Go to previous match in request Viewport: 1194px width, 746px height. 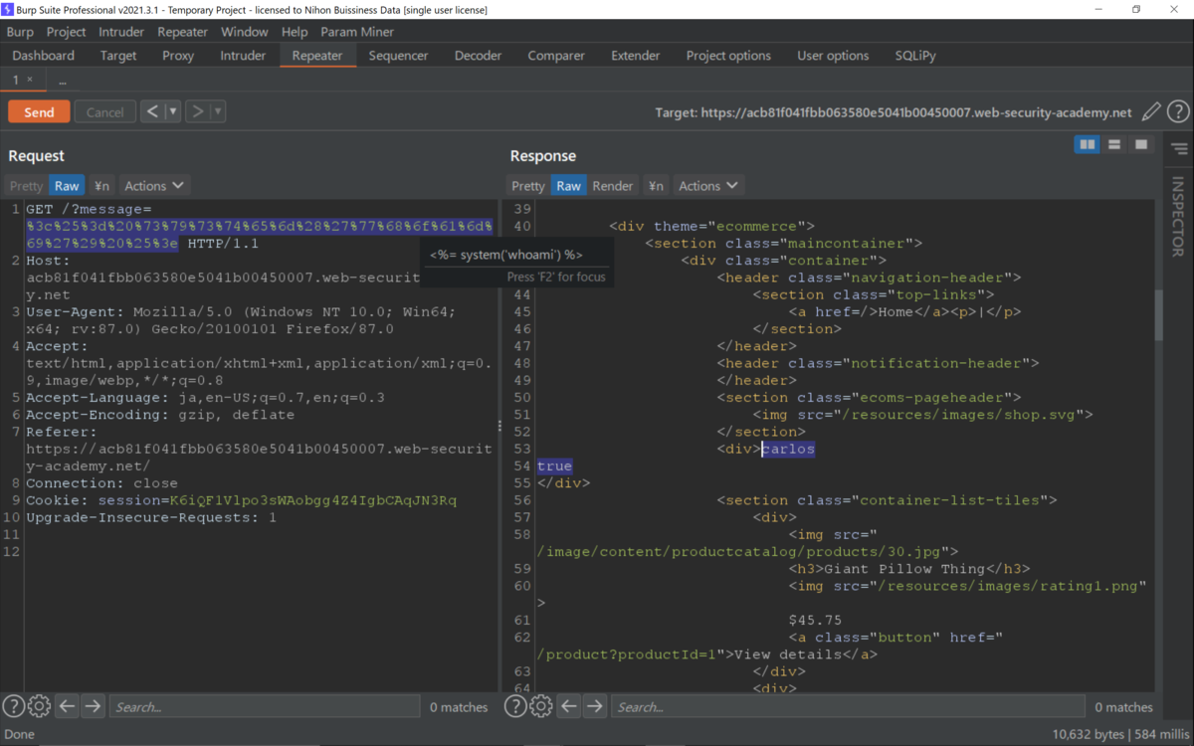coord(67,706)
